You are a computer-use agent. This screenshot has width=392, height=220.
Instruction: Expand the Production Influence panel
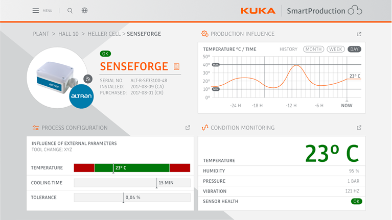tap(359, 34)
